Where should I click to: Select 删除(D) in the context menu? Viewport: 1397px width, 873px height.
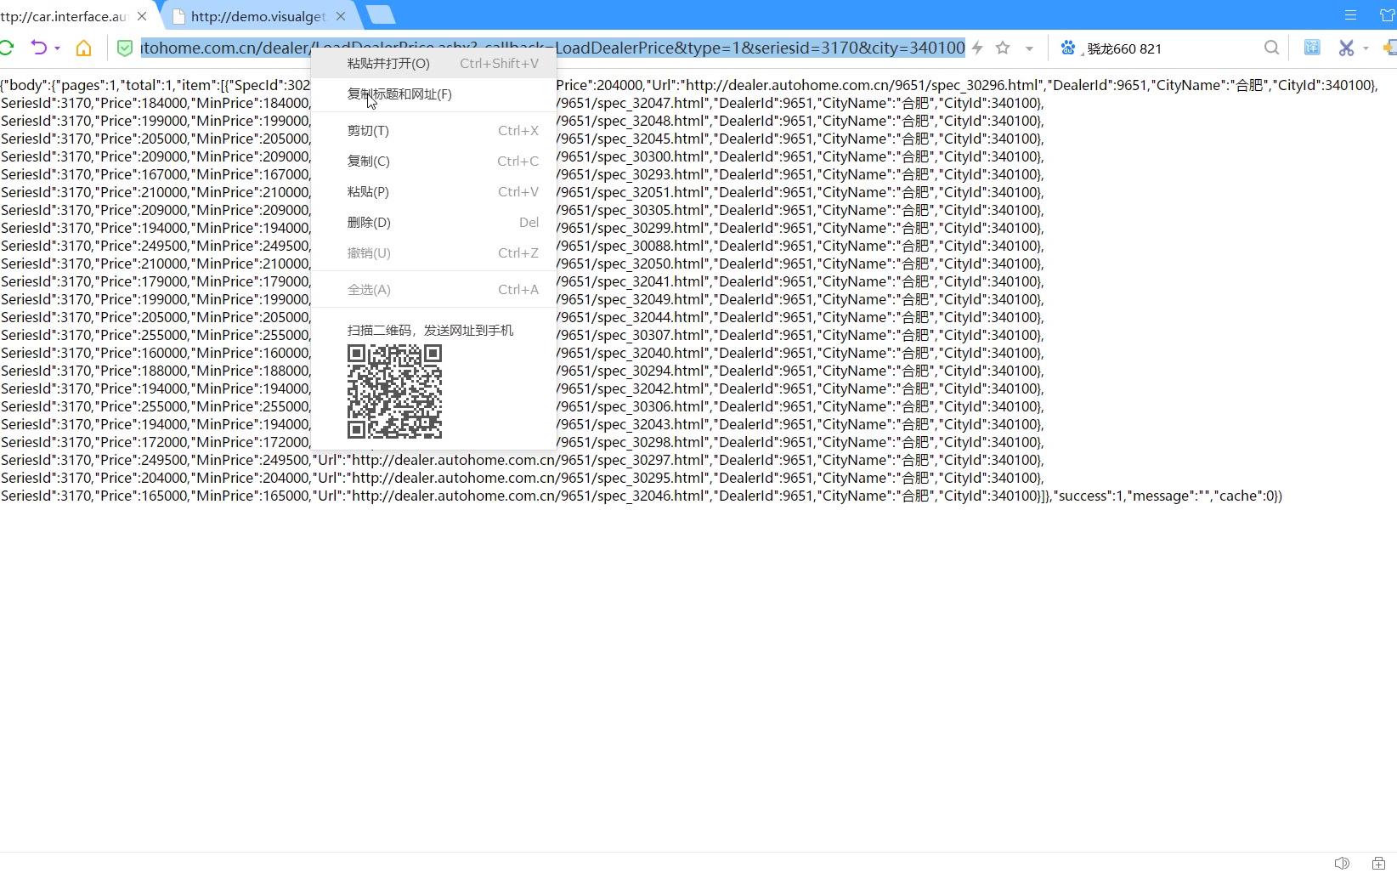(433, 223)
